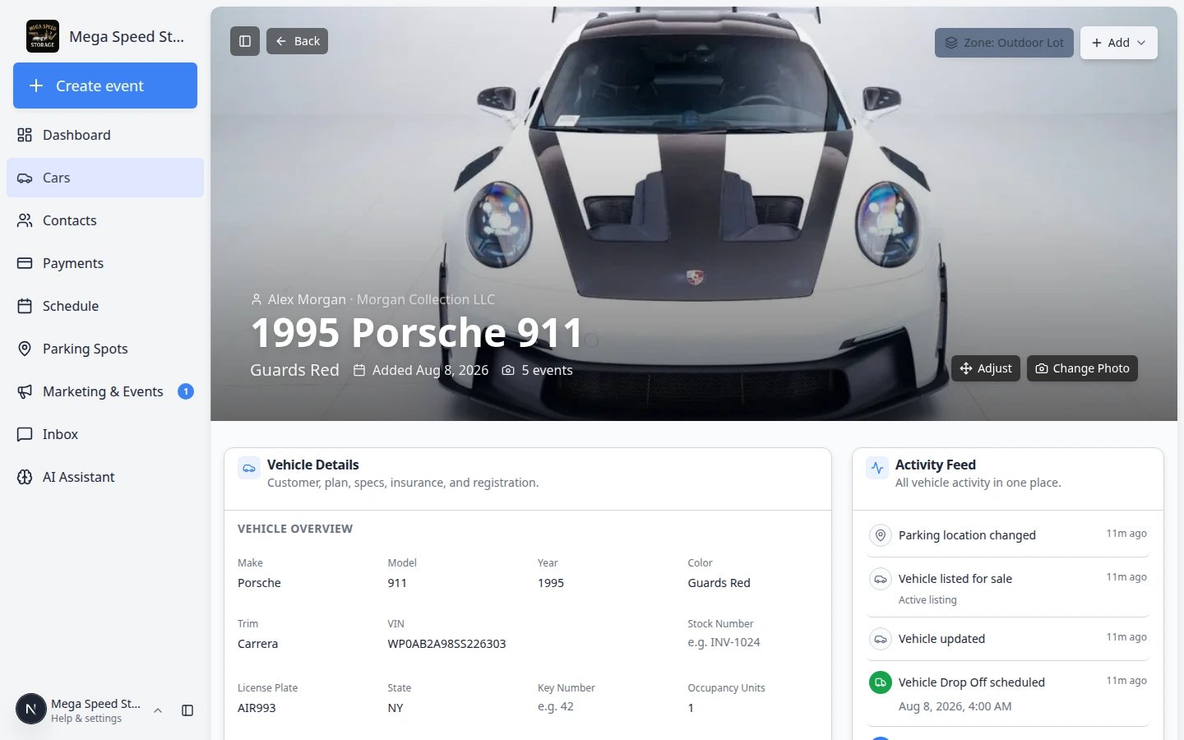Screen dimensions: 1184x740
Task: Click the Create event button
Action: [105, 86]
